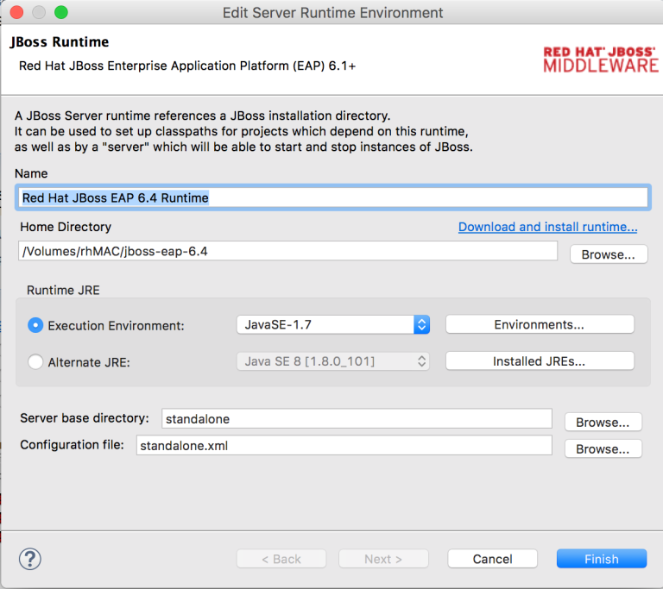The height and width of the screenshot is (589, 663).
Task: Browse for the Home Directory
Action: pos(609,254)
